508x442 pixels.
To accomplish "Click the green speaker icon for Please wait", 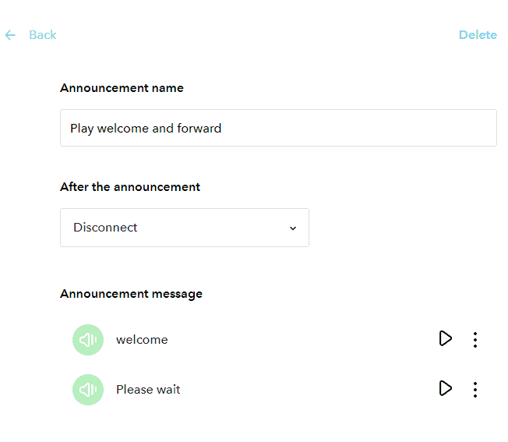I will (x=88, y=390).
